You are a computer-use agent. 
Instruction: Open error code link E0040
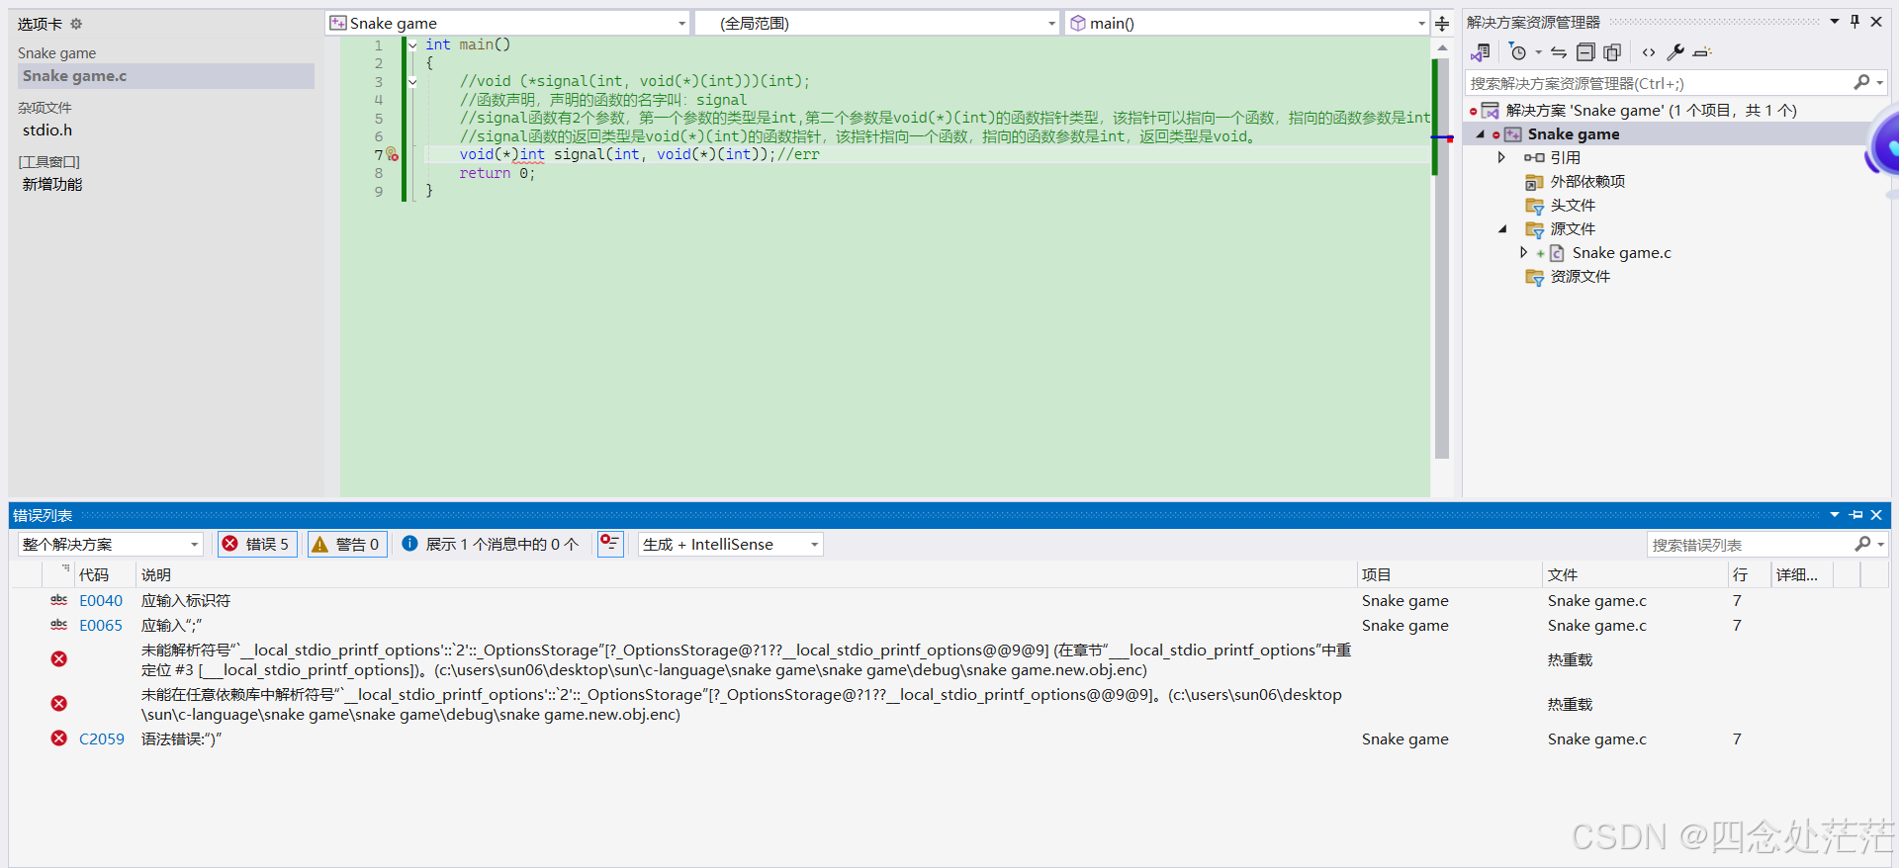pyautogui.click(x=101, y=600)
